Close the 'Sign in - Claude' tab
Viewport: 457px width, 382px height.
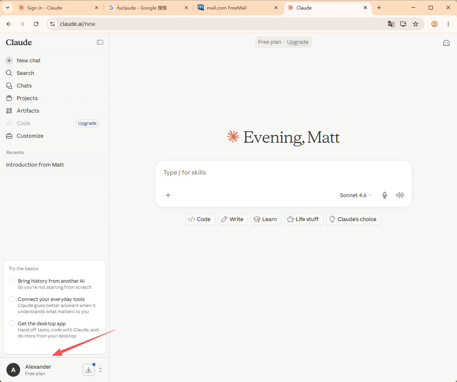[97, 8]
